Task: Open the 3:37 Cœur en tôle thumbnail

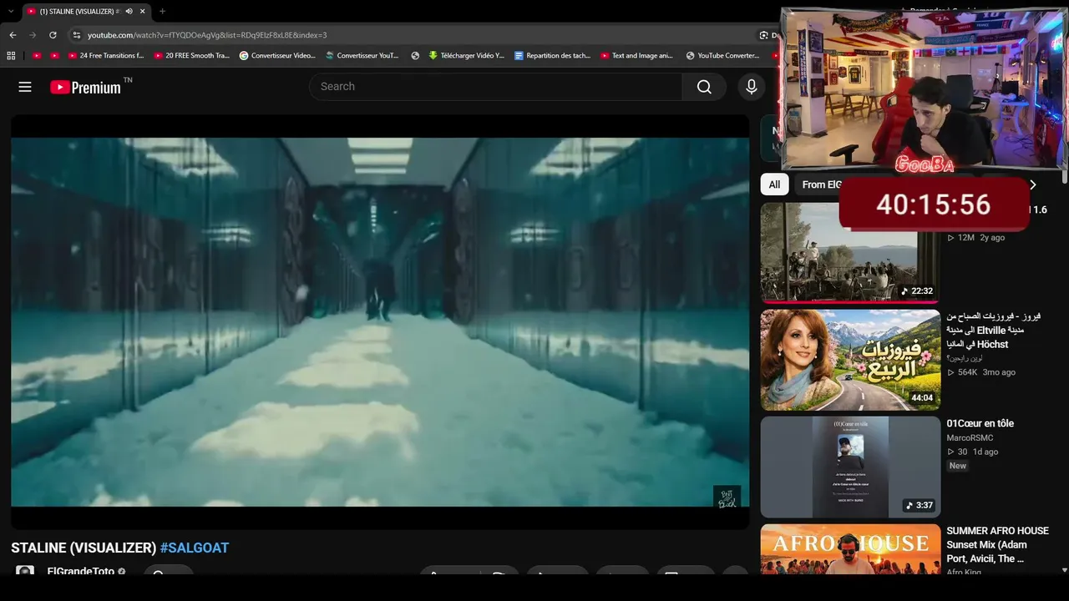Action: pyautogui.click(x=850, y=467)
